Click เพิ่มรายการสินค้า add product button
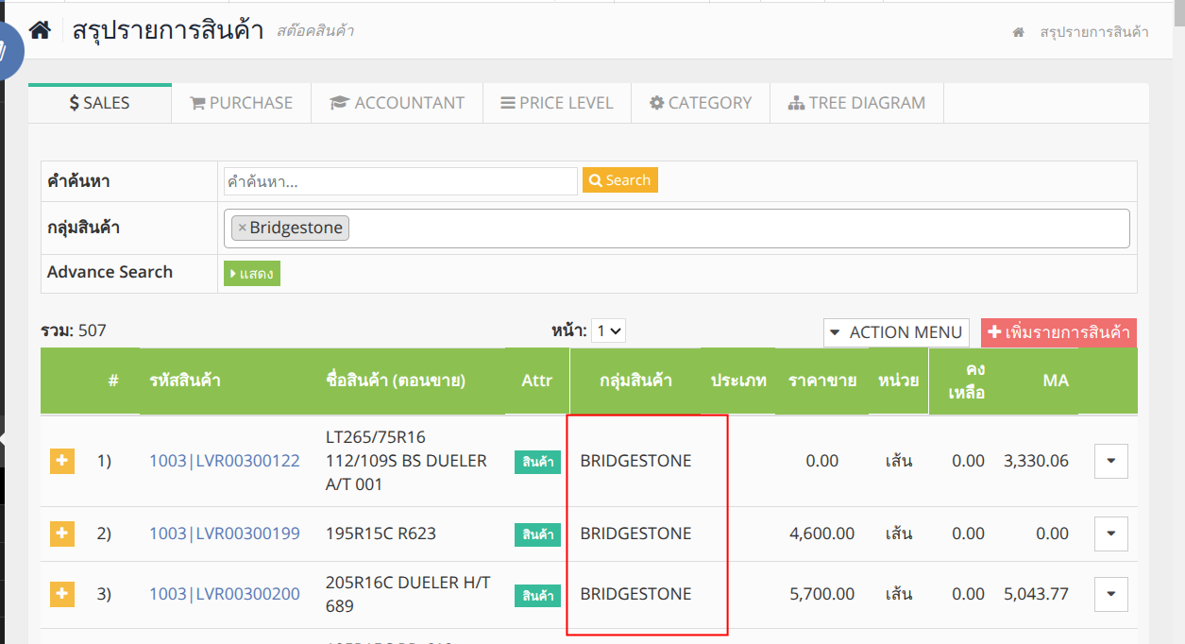Image resolution: width=1185 pixels, height=644 pixels. (x=1058, y=332)
